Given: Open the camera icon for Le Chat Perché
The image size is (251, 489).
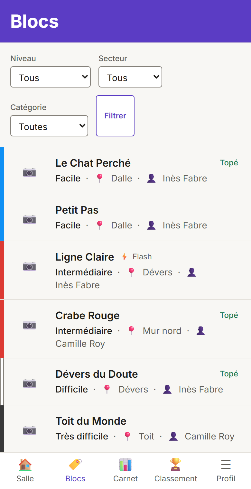Looking at the screenshot, I should tap(30, 172).
